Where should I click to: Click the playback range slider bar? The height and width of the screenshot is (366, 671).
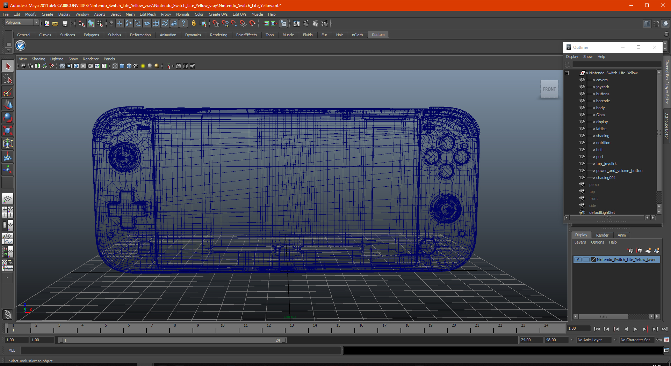point(172,340)
